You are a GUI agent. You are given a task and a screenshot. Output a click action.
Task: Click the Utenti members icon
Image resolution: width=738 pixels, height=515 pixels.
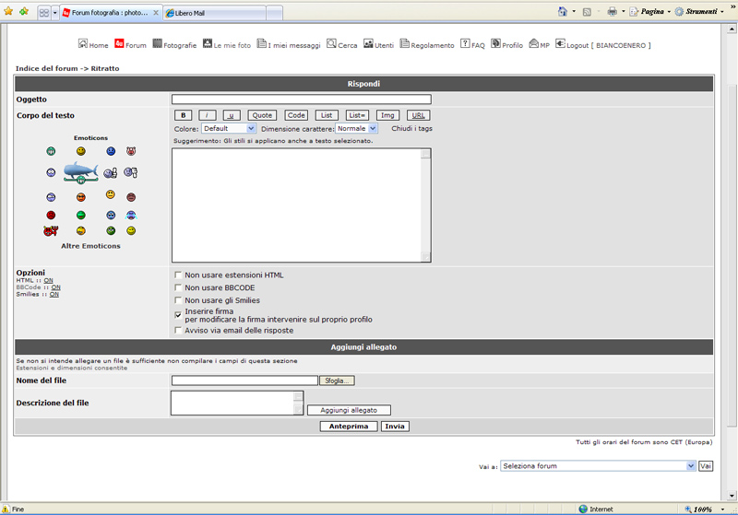pyautogui.click(x=368, y=43)
